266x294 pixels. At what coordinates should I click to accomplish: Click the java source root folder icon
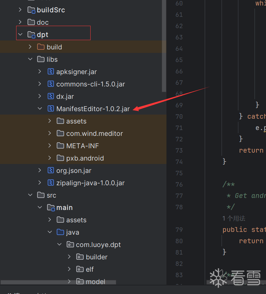pos(60,232)
